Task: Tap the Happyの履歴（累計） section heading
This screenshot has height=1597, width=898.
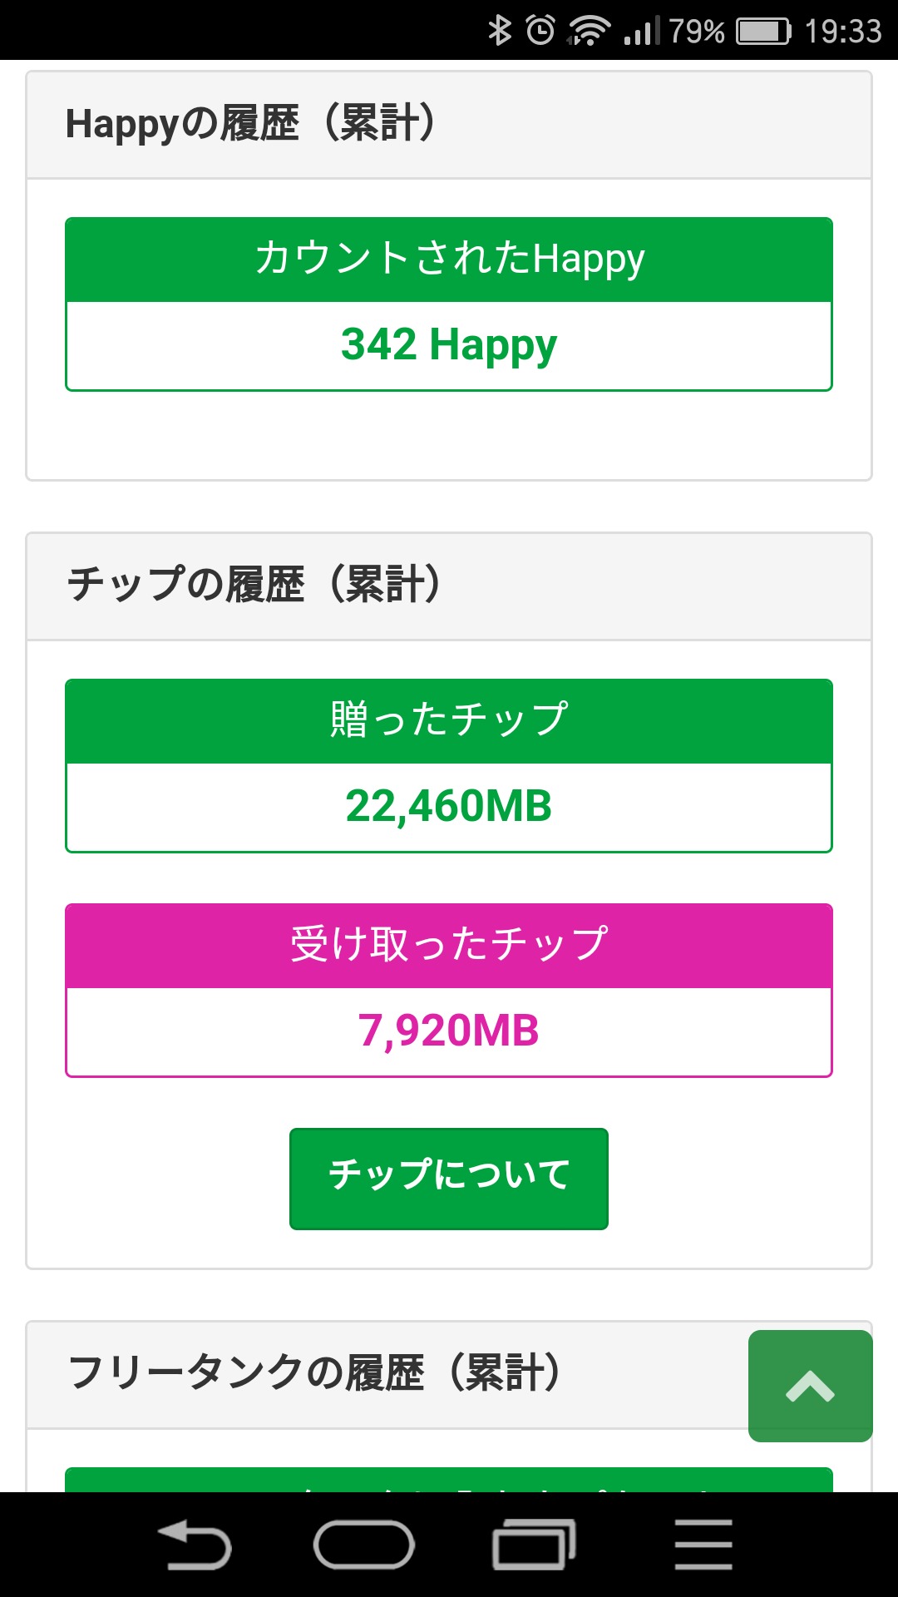Action: 251,125
